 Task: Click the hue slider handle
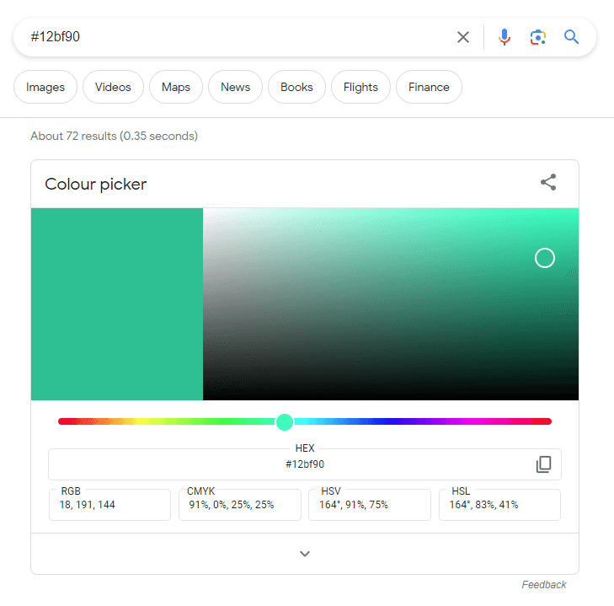click(285, 421)
